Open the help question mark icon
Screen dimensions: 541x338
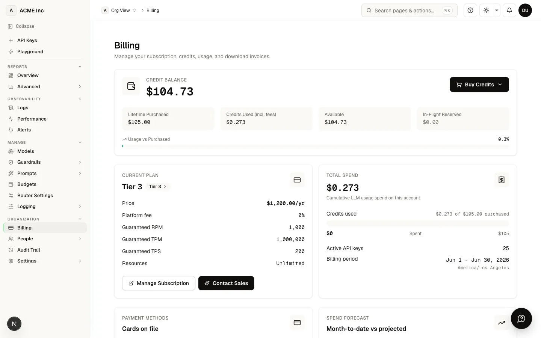(470, 11)
